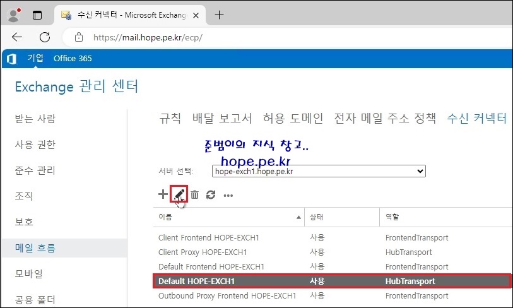
Task: Open 모바일 in the sidebar
Action: [x=29, y=273]
